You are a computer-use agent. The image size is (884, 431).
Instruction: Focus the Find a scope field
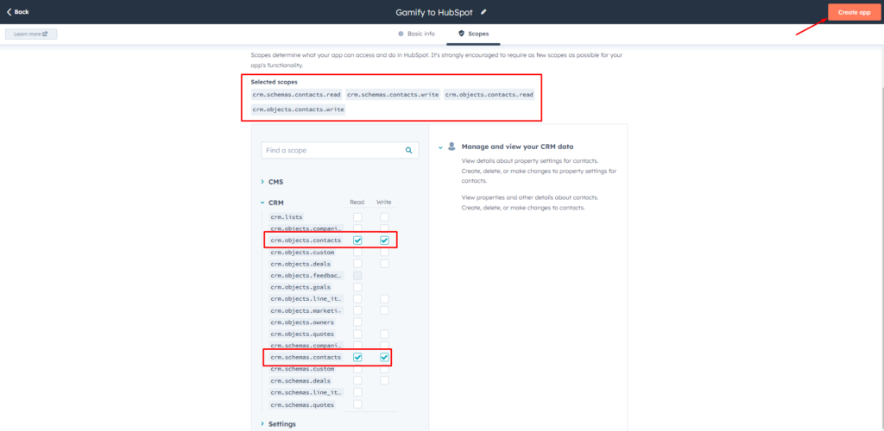pyautogui.click(x=340, y=150)
